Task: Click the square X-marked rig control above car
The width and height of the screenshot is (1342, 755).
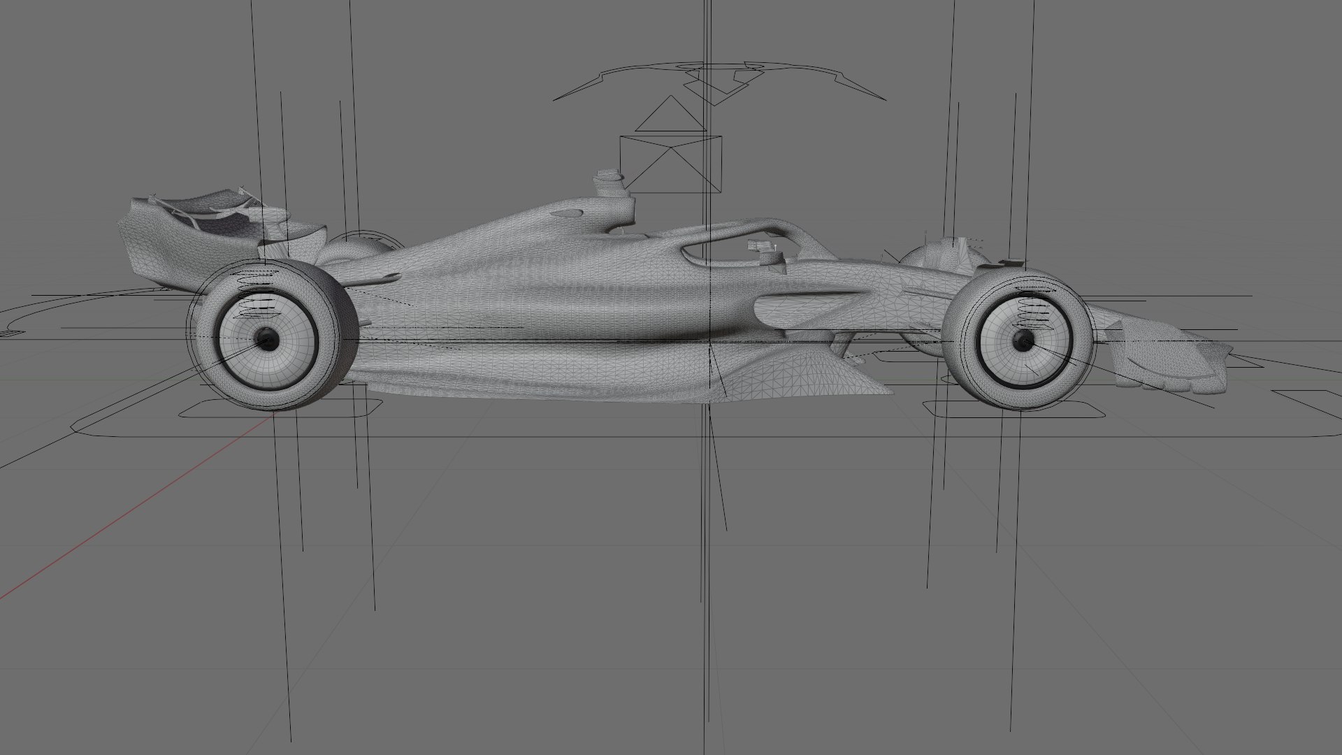Action: [x=670, y=164]
